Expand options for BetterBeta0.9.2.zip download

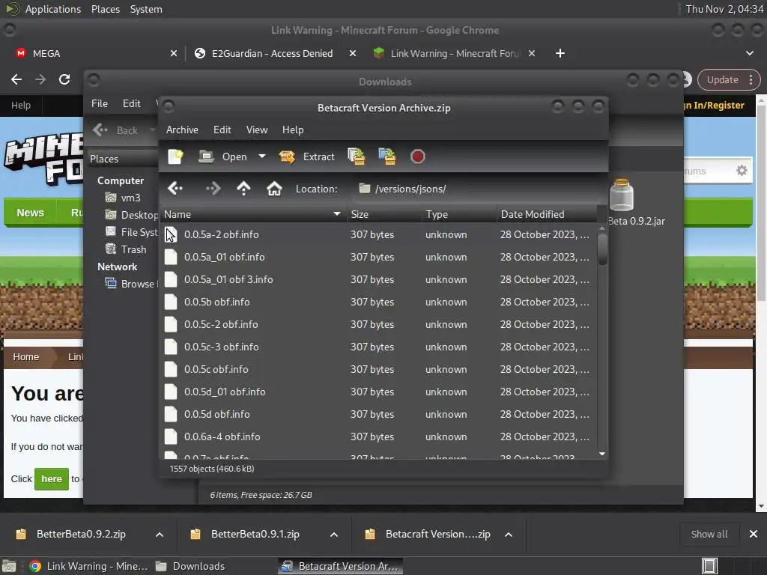[x=160, y=535]
